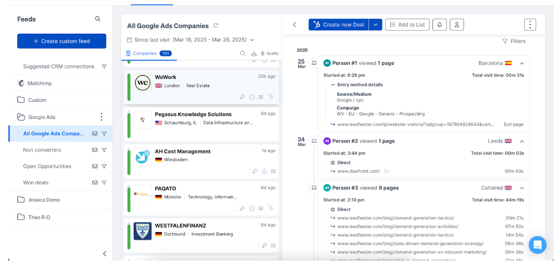Image resolution: width=554 pixels, height=271 pixels.
Task: Open WESTFALENFINANZ company card
Action: tap(201, 236)
